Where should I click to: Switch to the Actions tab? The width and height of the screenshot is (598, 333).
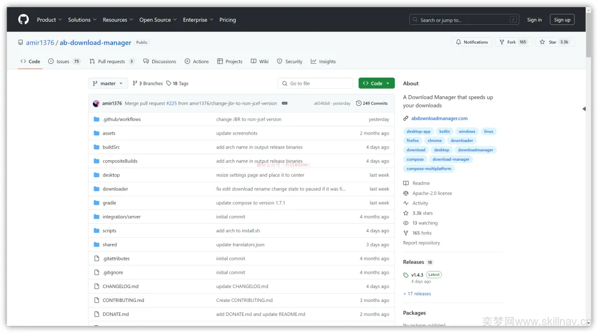197,62
